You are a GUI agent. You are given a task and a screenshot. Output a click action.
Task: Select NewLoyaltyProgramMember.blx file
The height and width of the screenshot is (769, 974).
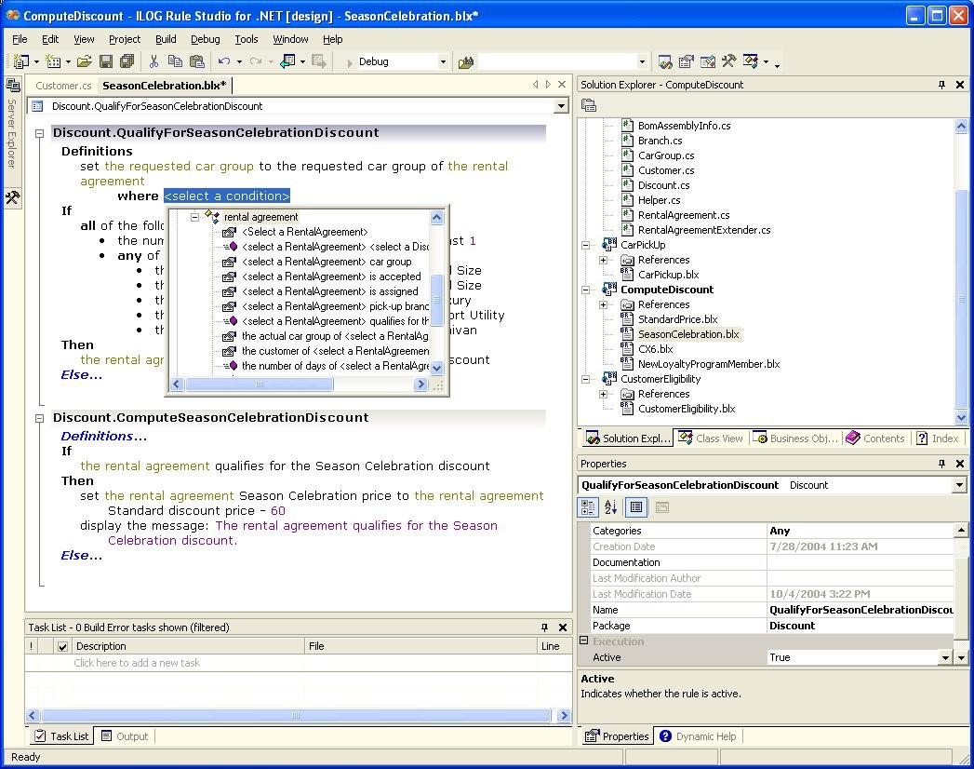coord(709,364)
